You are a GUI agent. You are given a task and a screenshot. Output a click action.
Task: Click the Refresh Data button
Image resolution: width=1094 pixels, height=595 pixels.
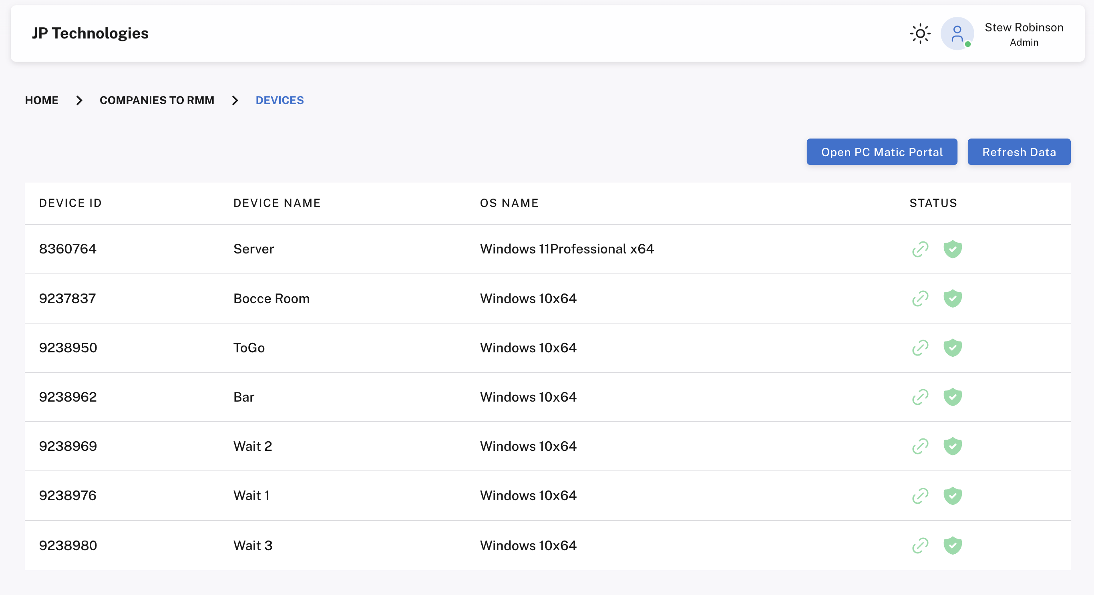(x=1019, y=152)
